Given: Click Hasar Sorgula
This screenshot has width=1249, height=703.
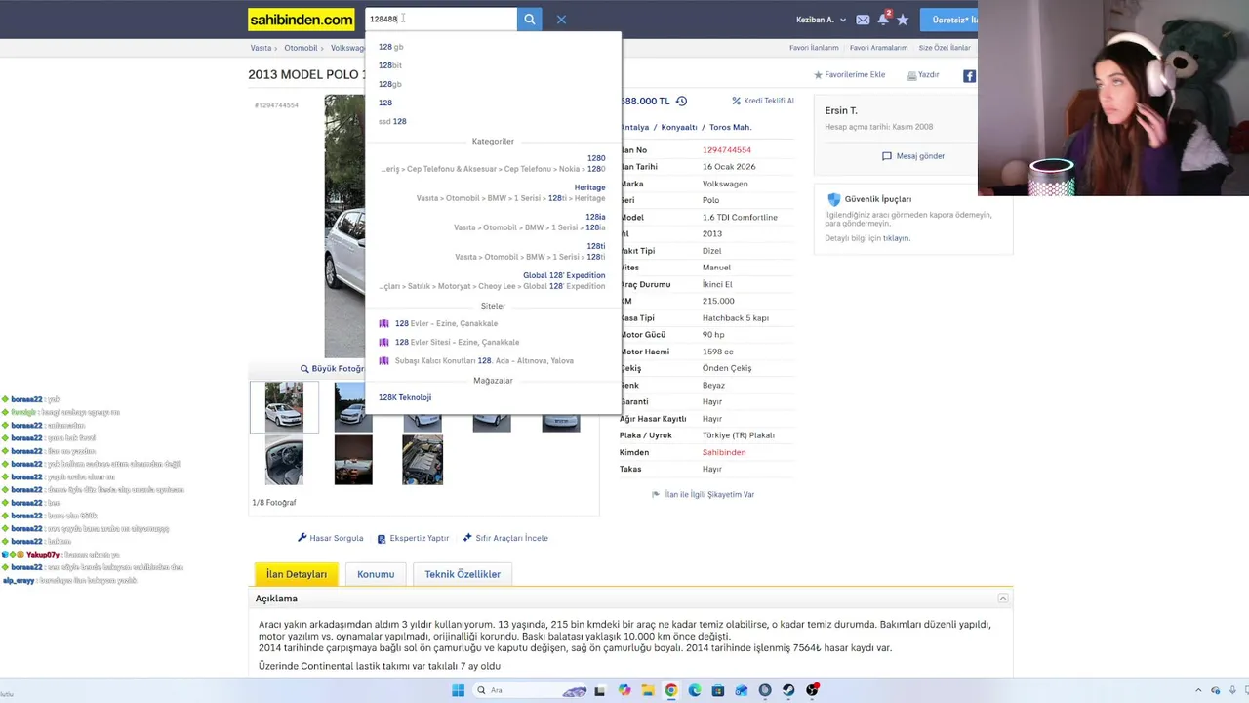Looking at the screenshot, I should coord(330,538).
